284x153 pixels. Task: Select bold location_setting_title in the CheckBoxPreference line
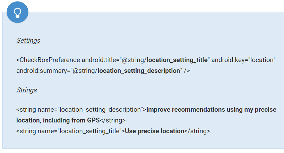(x=177, y=60)
